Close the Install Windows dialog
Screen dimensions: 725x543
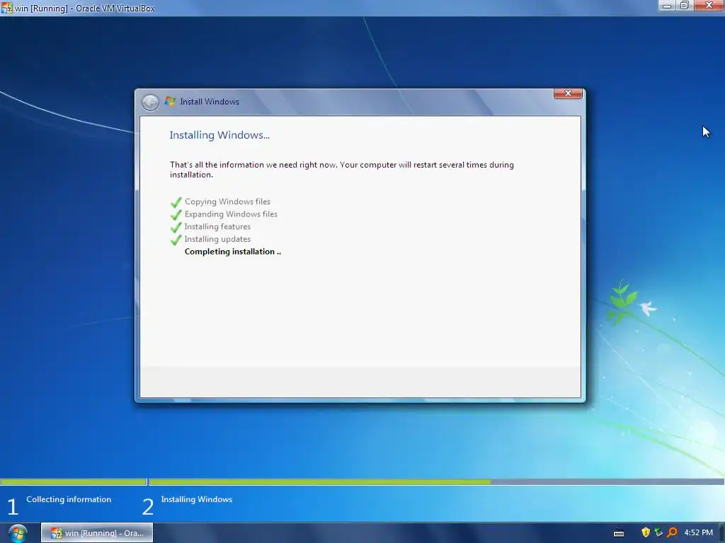tap(568, 93)
